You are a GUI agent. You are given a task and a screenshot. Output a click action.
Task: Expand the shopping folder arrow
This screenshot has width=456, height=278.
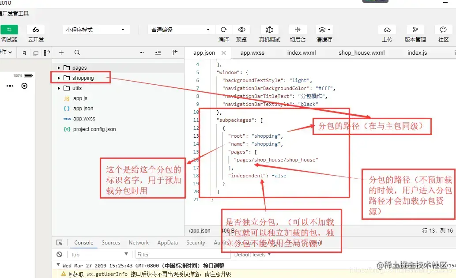click(x=59, y=78)
